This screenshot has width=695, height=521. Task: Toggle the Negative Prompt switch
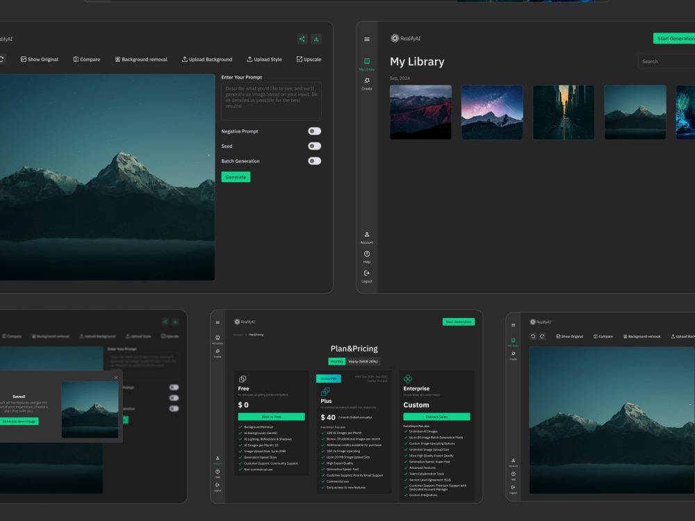click(315, 131)
